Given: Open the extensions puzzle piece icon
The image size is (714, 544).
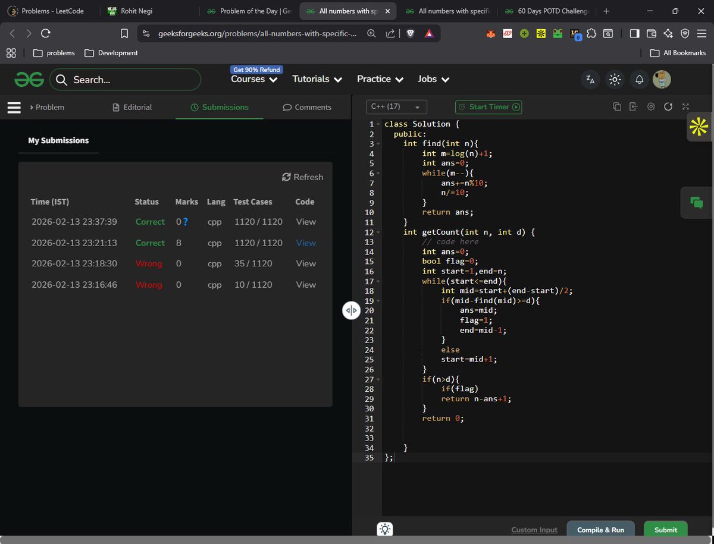Looking at the screenshot, I should (591, 34).
